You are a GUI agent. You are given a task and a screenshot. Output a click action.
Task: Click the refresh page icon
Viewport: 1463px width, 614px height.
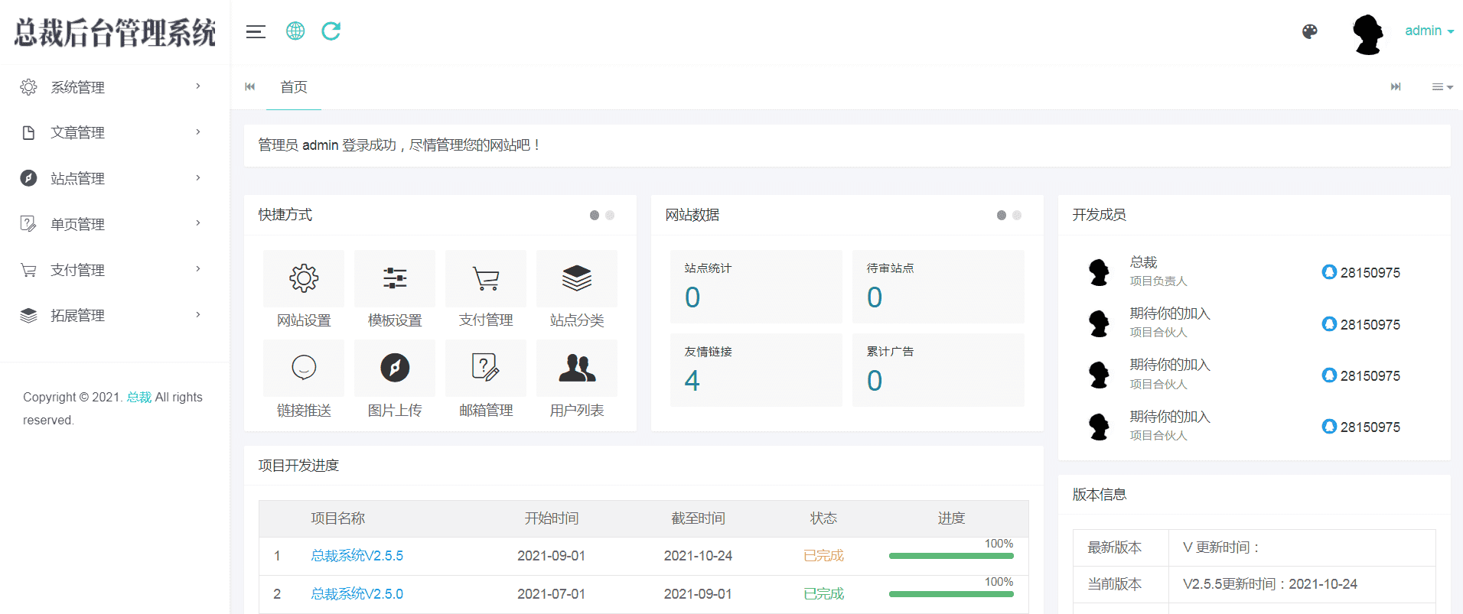(331, 31)
